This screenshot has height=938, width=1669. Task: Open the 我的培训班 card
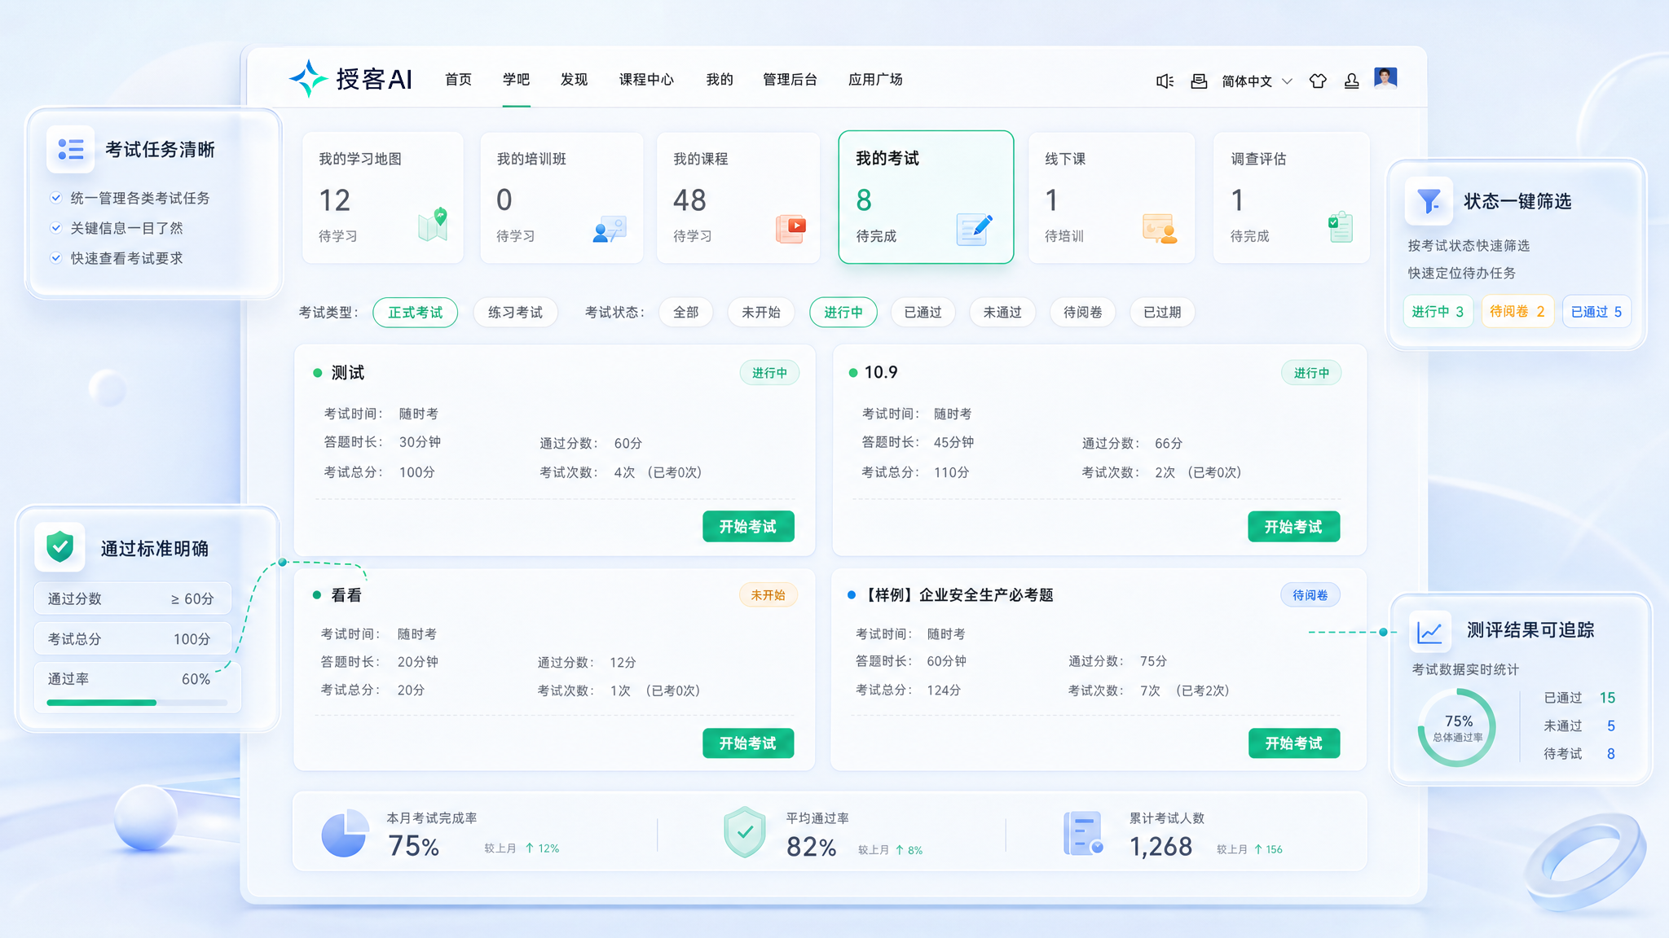561,198
